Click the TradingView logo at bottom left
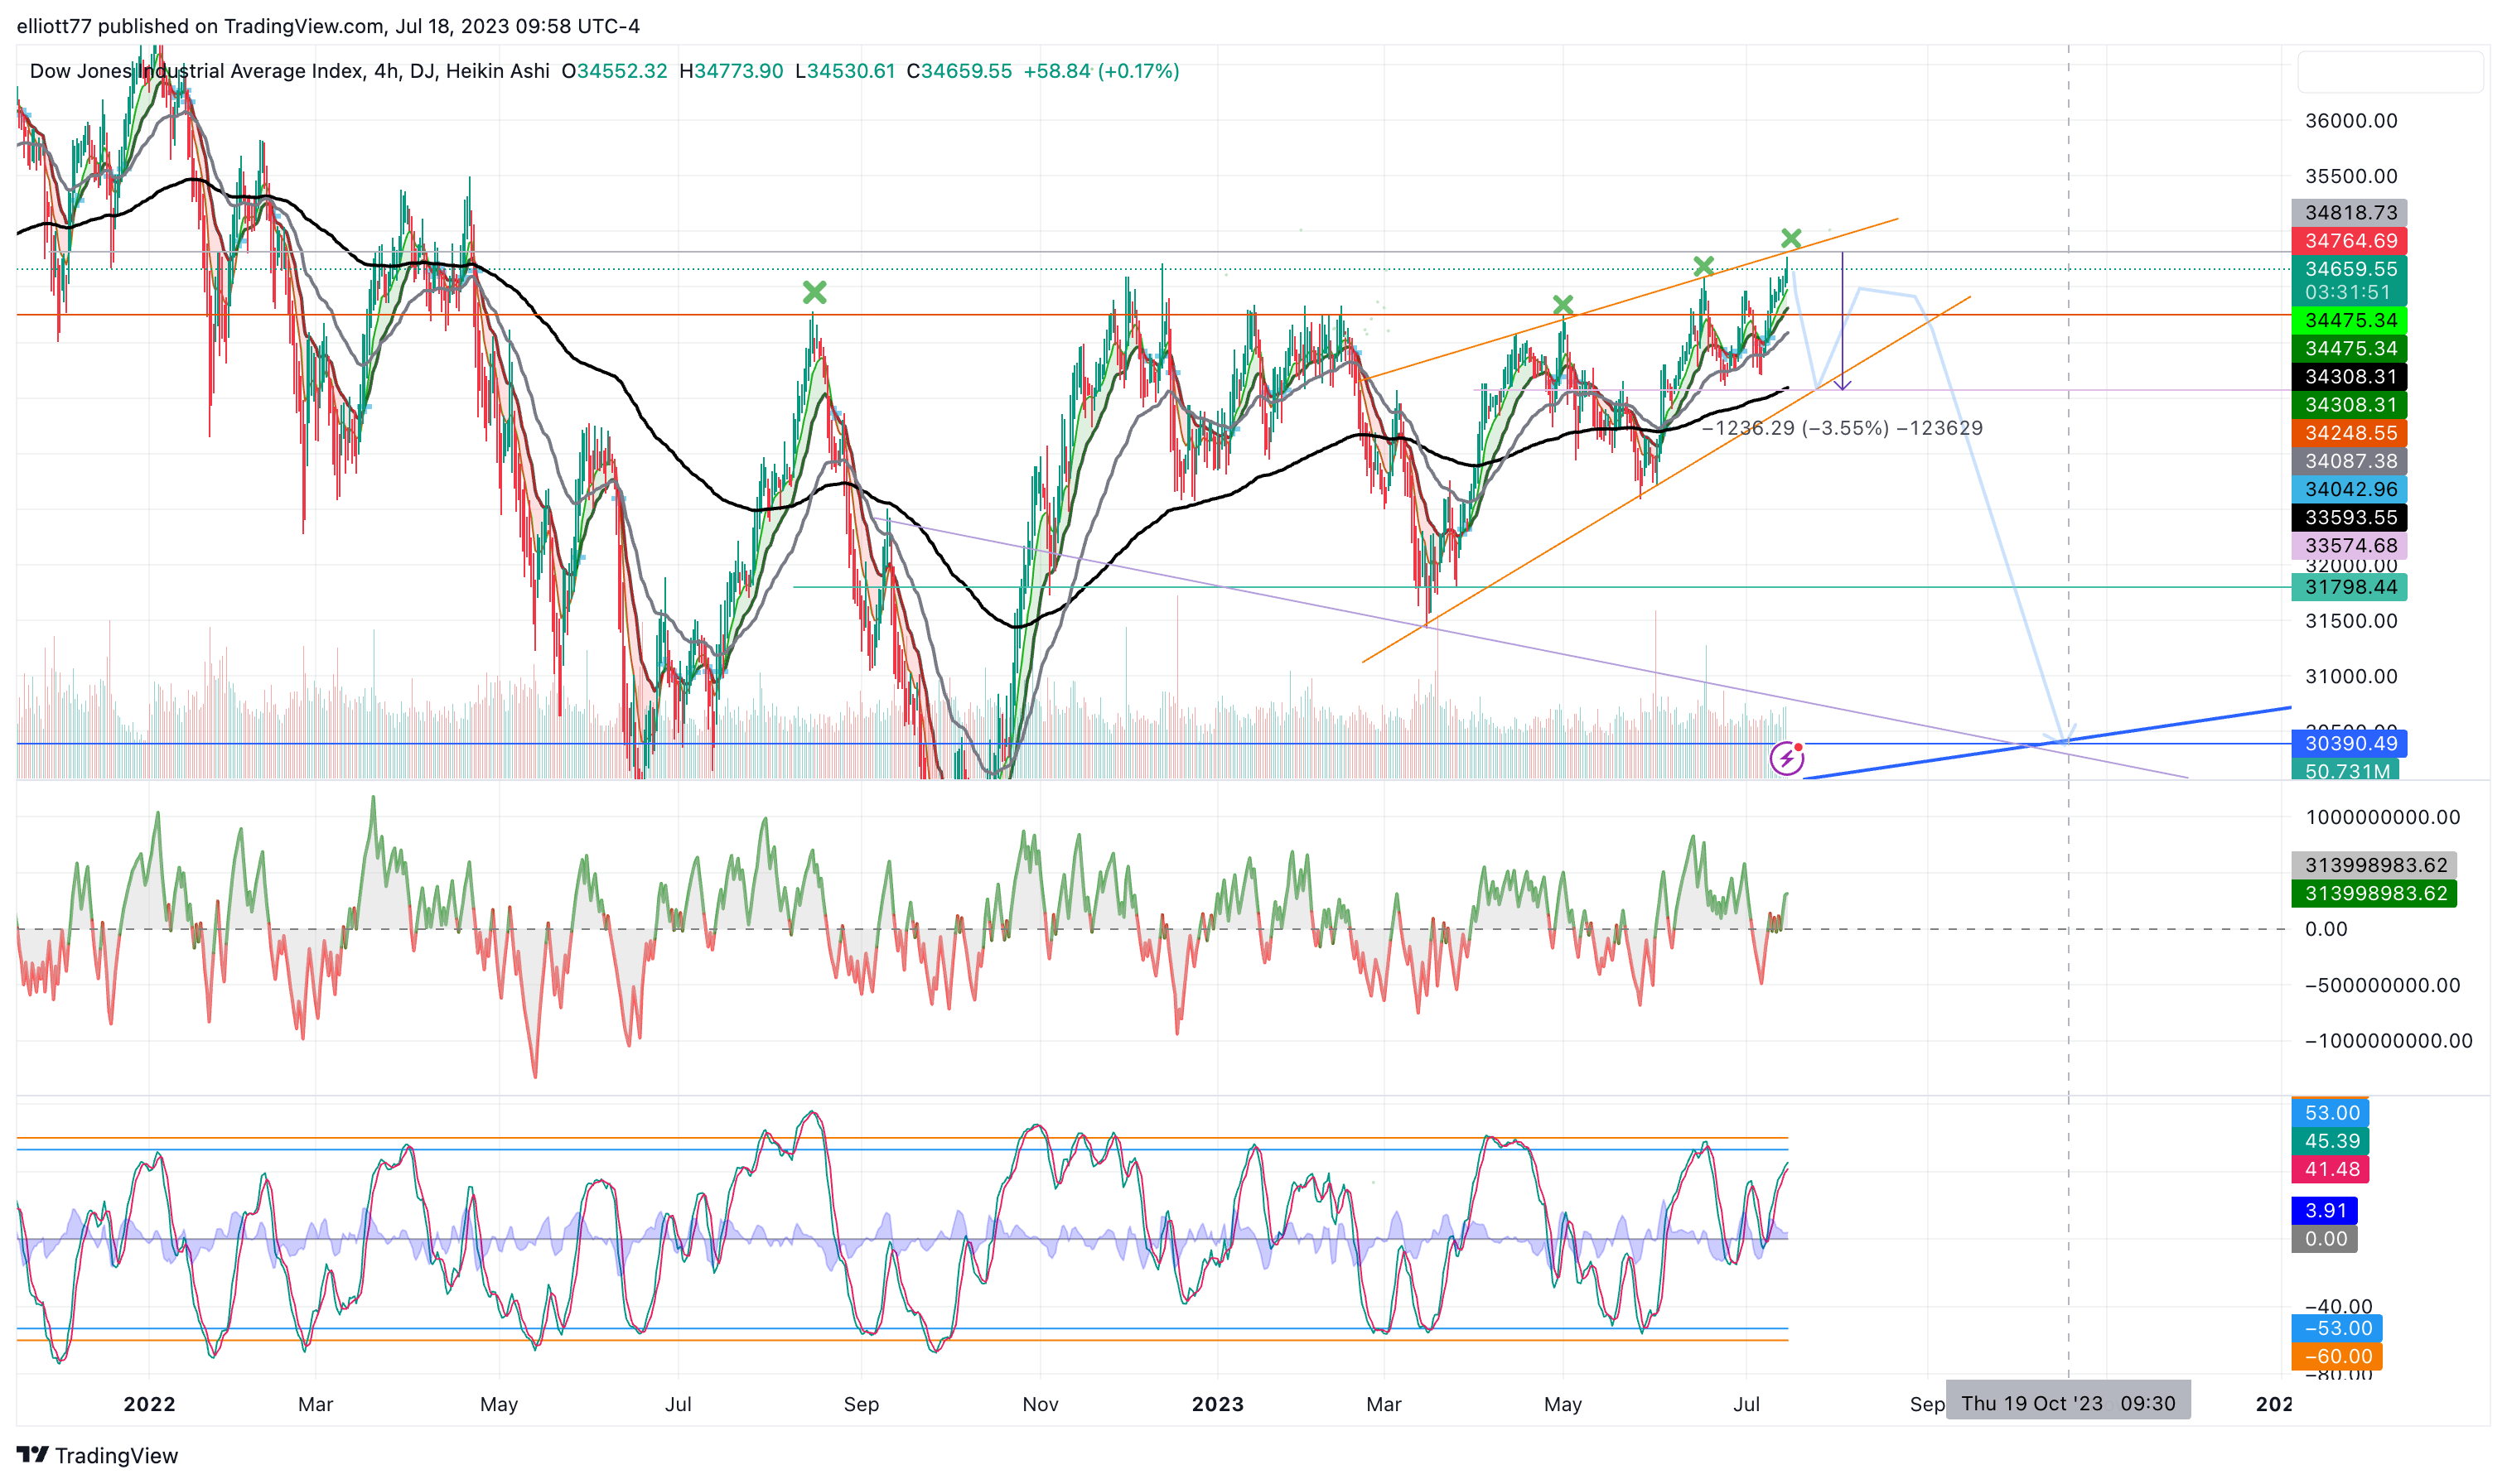Screen dimensions: 2507x1484 [97, 1455]
